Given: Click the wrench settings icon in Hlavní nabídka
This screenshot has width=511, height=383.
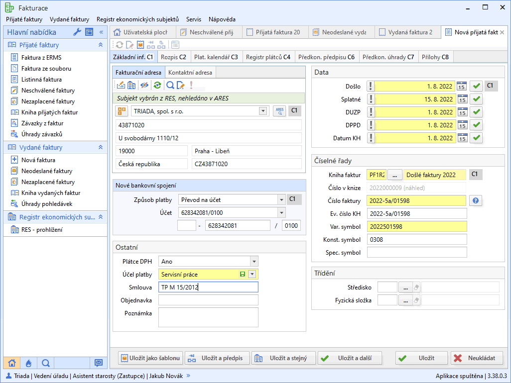Looking at the screenshot, I should [77, 32].
